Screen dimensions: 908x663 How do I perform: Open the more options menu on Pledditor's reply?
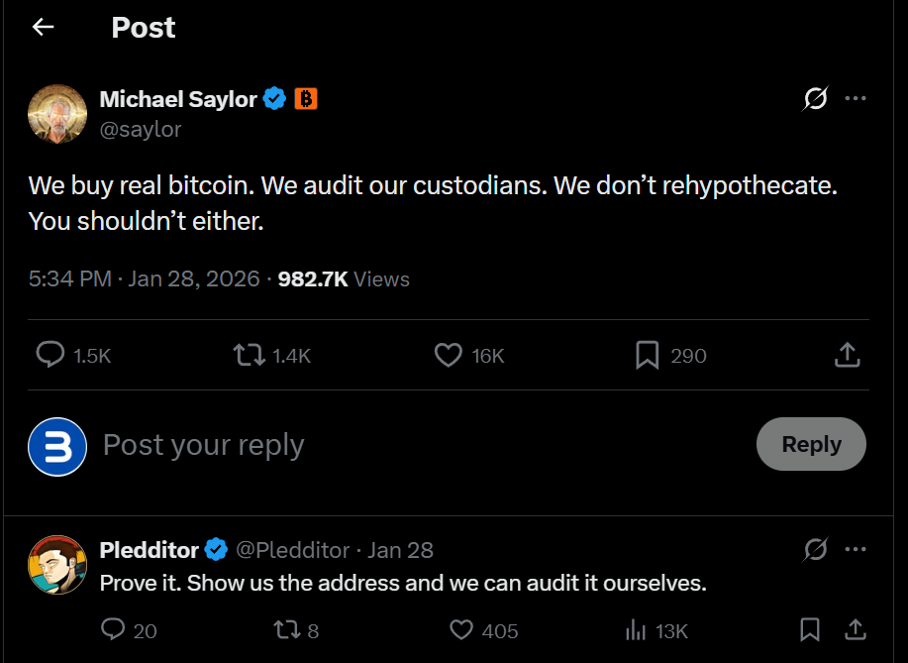pos(856,549)
